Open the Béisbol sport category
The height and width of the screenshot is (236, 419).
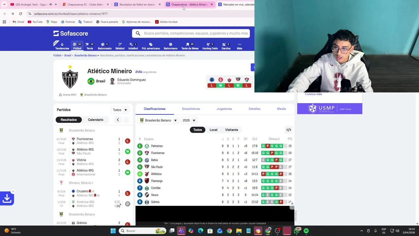tap(120, 46)
